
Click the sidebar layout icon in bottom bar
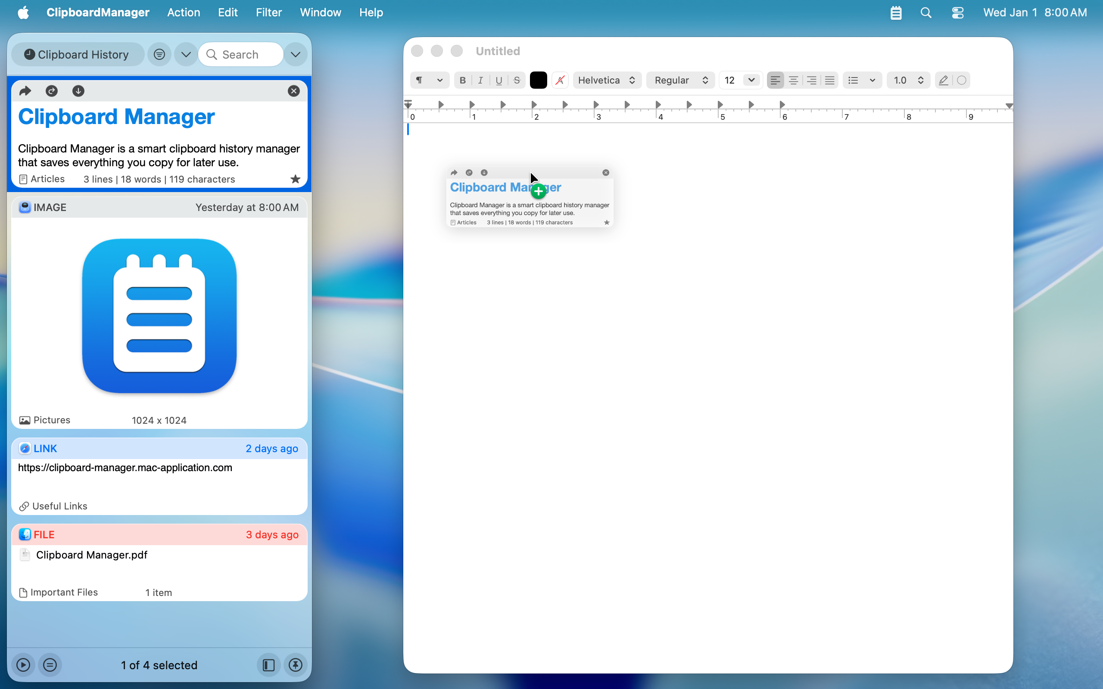(268, 665)
